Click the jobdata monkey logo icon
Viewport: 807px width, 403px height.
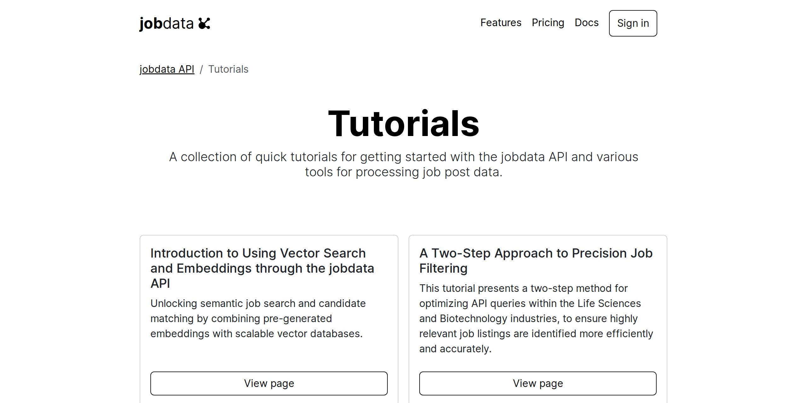click(204, 23)
